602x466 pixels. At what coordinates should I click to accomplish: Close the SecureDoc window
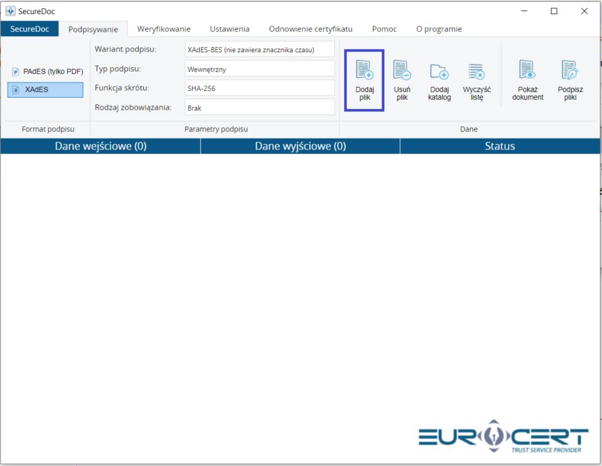point(585,11)
